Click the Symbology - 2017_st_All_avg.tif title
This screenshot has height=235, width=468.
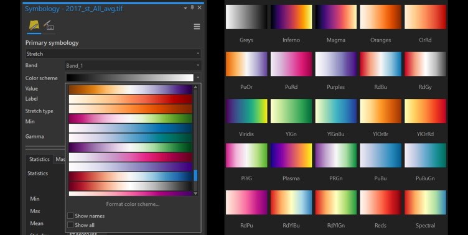73,9
